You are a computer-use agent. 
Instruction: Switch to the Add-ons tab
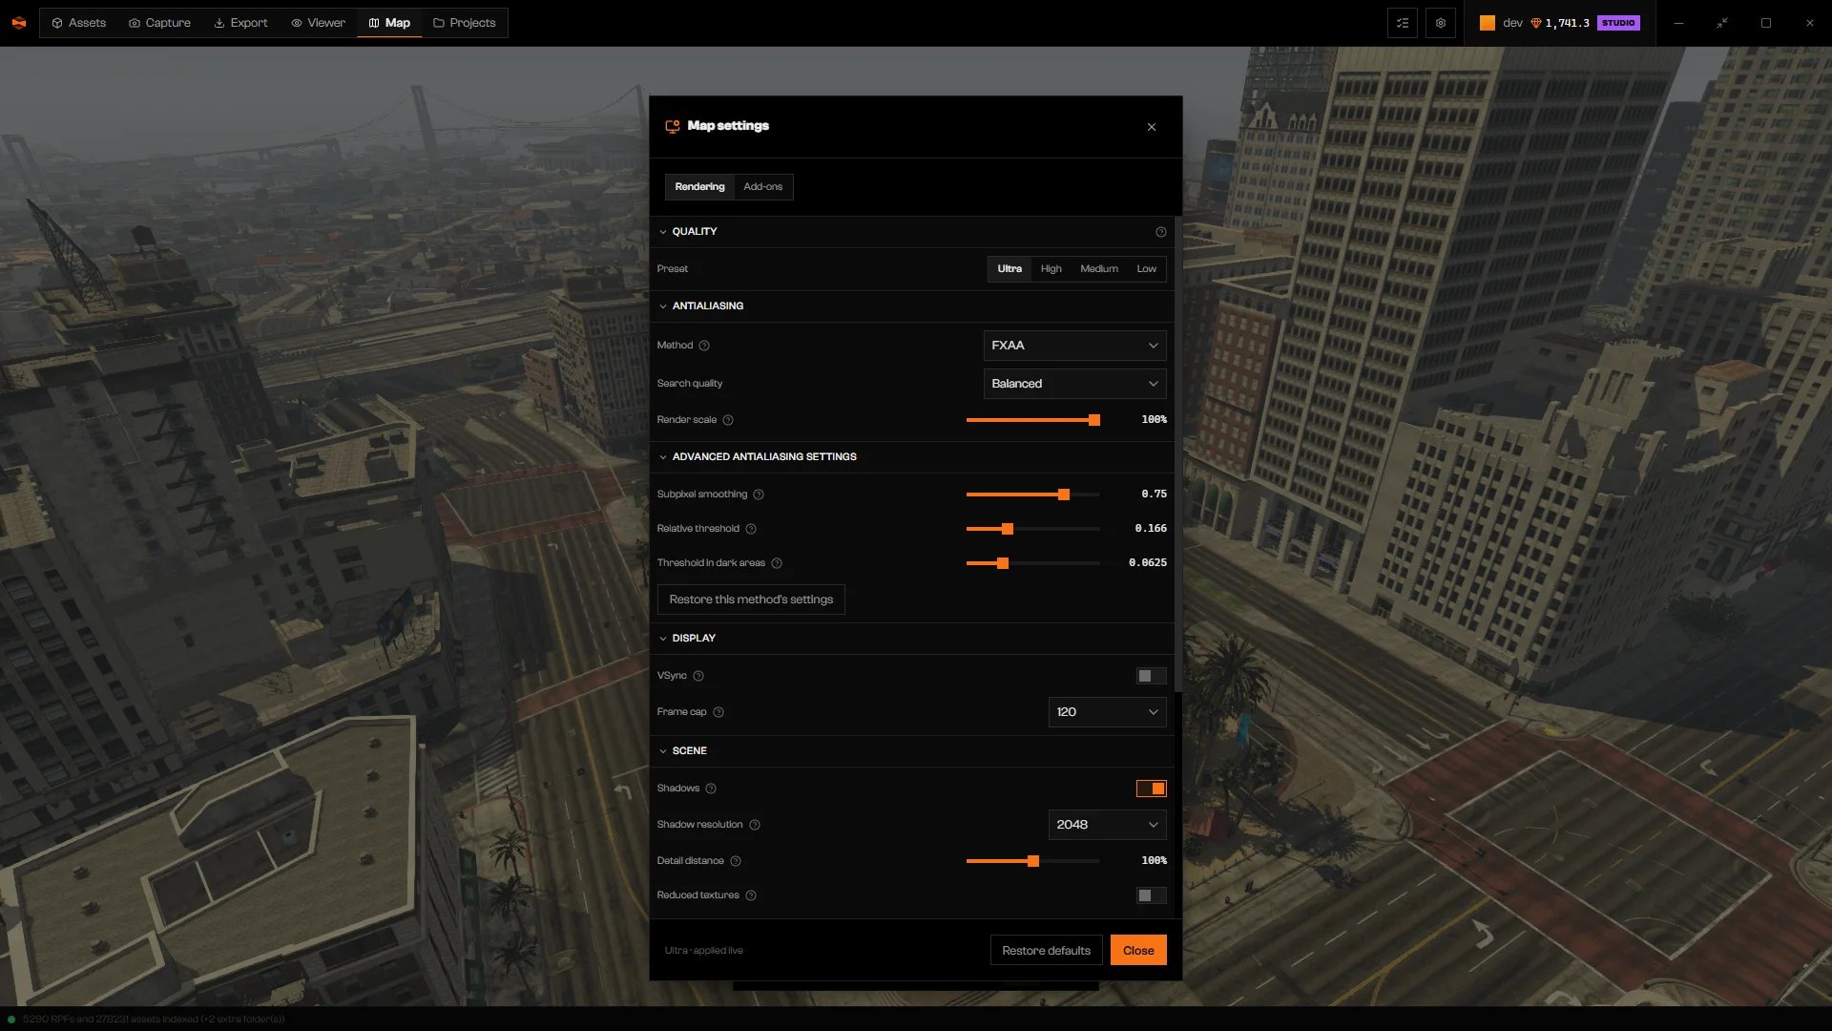coord(762,187)
